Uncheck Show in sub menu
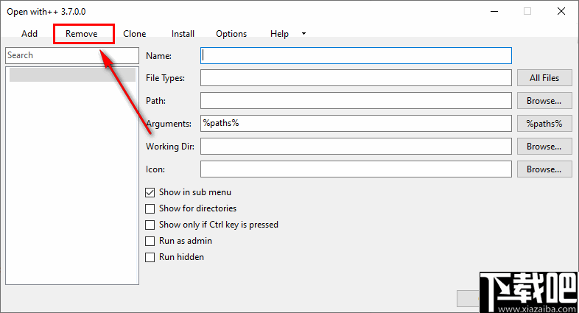 [x=150, y=192]
